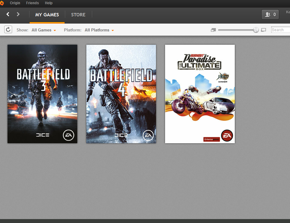This screenshot has width=290, height=223.
Task: Switch to the STORE tab
Action: point(78,15)
